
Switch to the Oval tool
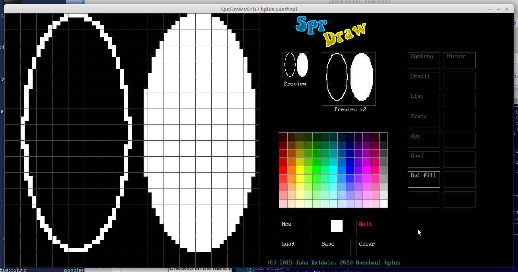pyautogui.click(x=424, y=159)
